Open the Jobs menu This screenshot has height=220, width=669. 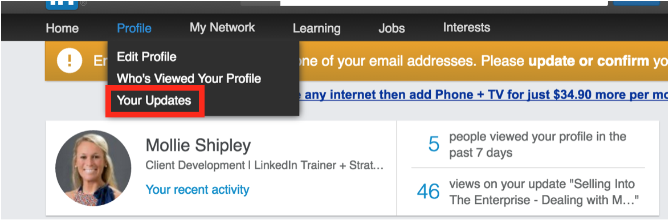[391, 28]
